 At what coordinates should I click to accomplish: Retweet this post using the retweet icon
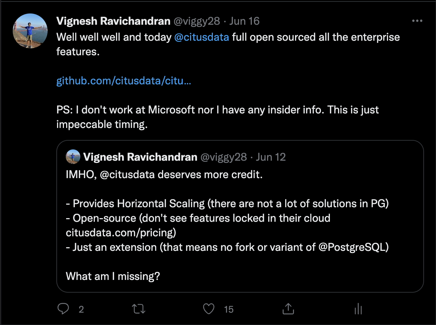pos(137,309)
